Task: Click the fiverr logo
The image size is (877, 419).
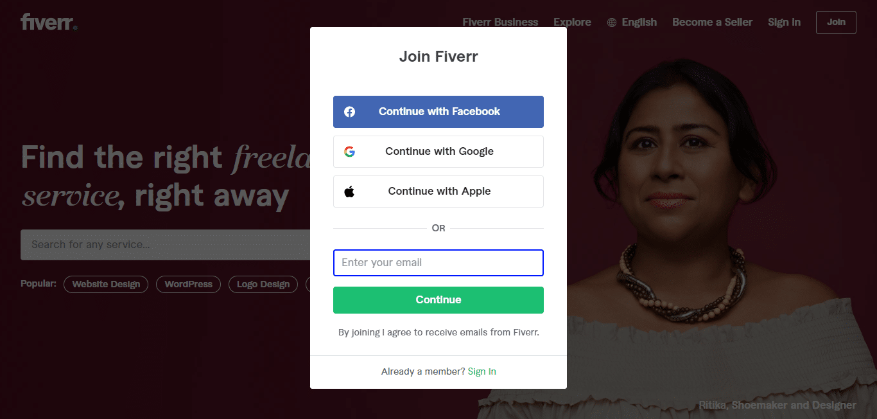Action: pyautogui.click(x=49, y=22)
